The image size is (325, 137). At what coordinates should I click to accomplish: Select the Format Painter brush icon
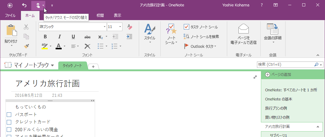26,46
